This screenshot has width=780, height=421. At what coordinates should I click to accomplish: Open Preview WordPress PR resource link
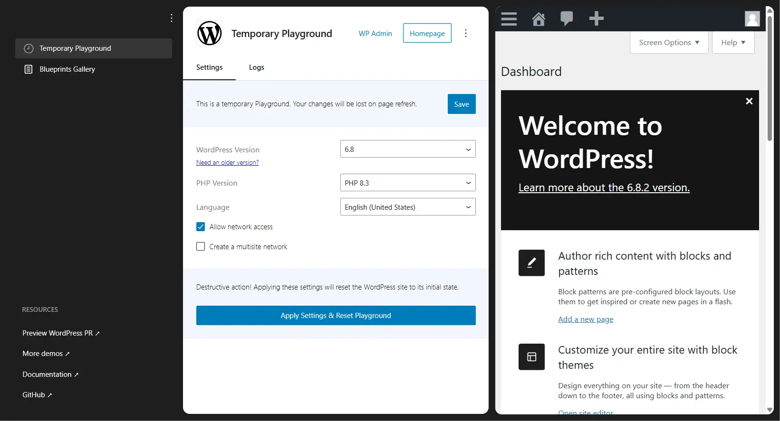pyautogui.click(x=61, y=333)
